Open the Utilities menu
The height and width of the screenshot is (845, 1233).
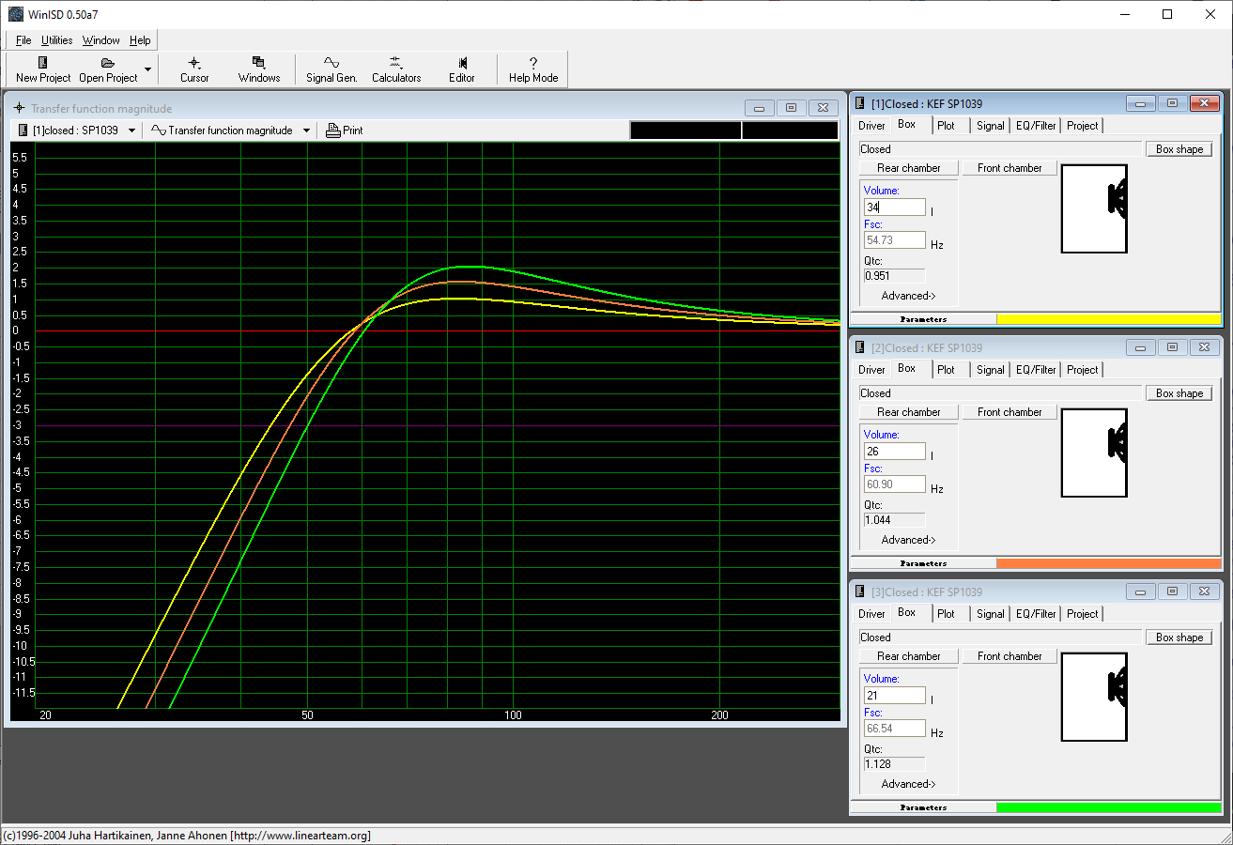(x=57, y=40)
